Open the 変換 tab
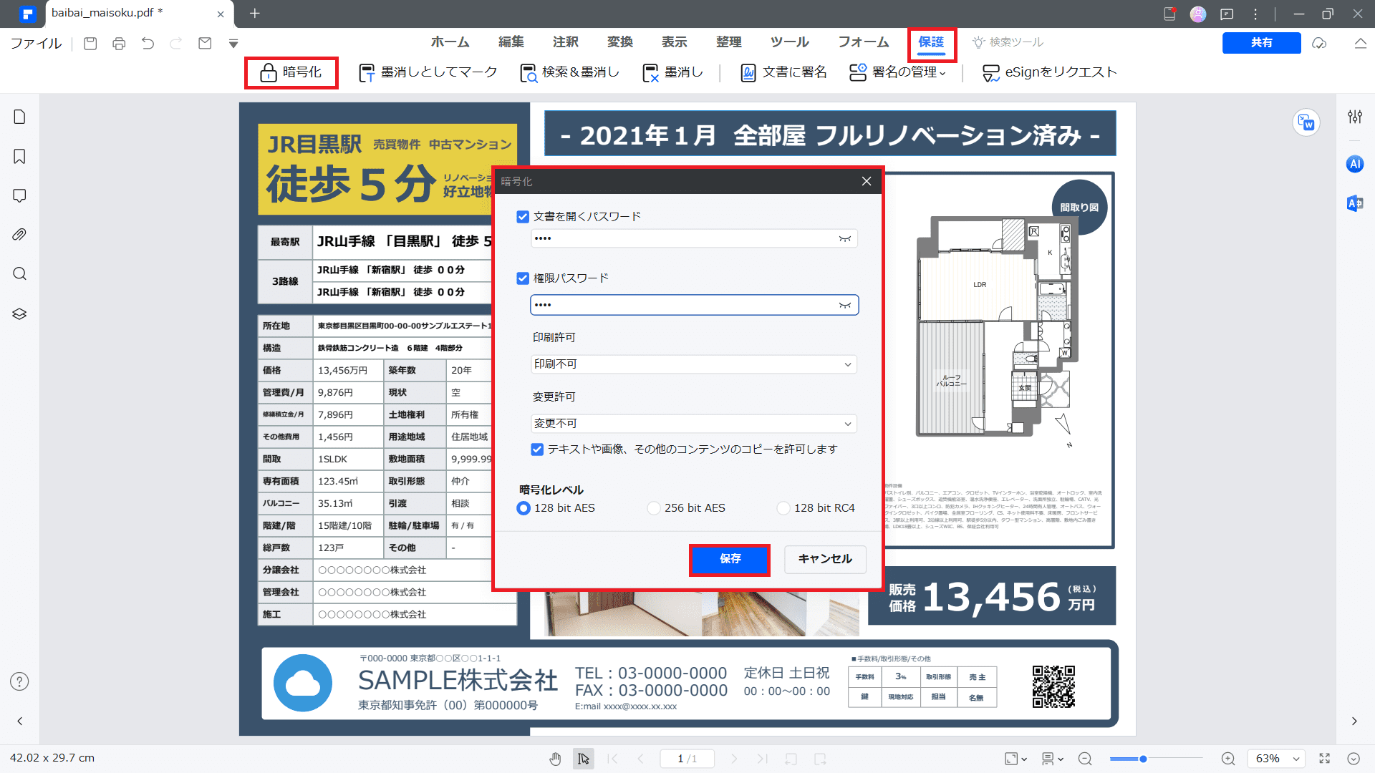The height and width of the screenshot is (773, 1375). [620, 42]
